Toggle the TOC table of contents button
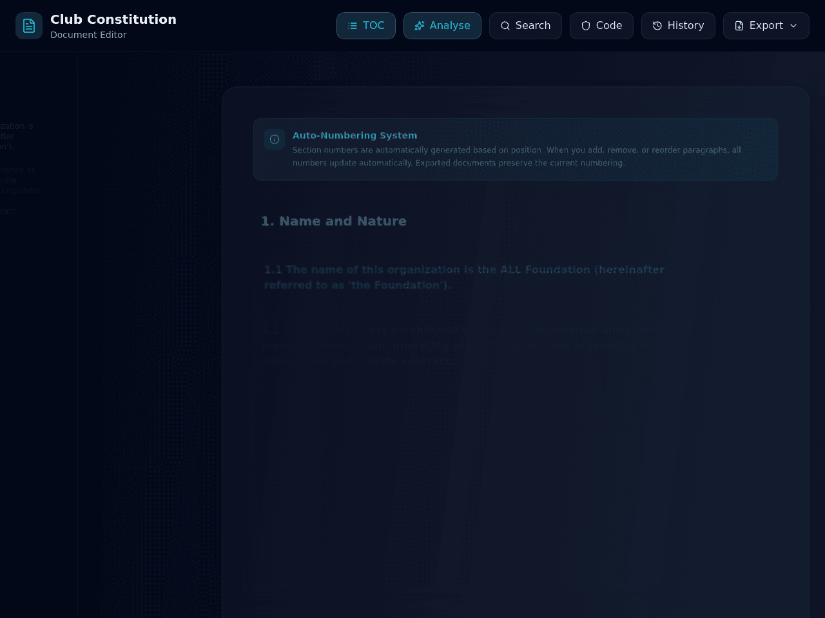 pyautogui.click(x=366, y=26)
